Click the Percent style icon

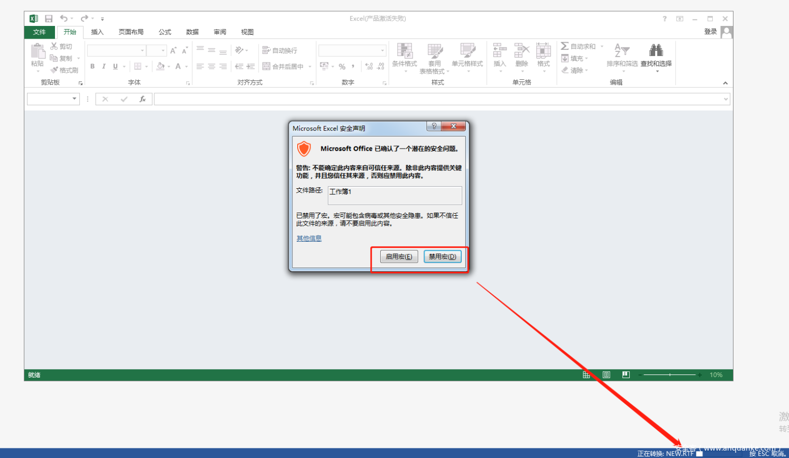tap(342, 66)
